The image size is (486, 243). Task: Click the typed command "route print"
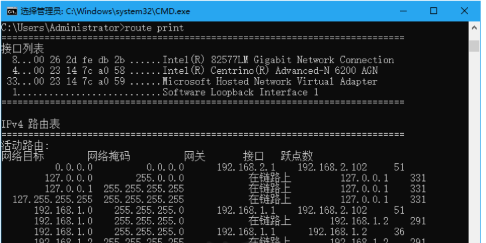(154, 28)
